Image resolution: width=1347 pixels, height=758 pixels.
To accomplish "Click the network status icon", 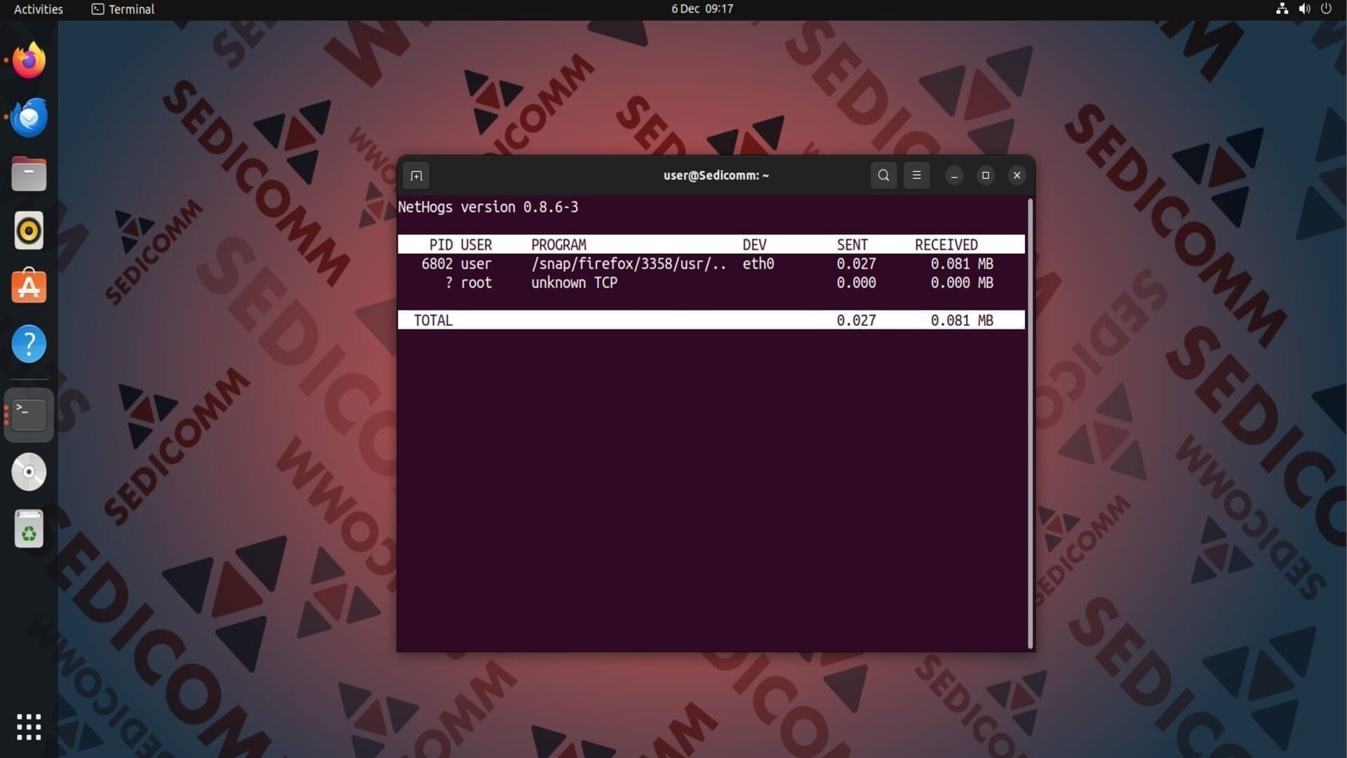I will coord(1282,9).
